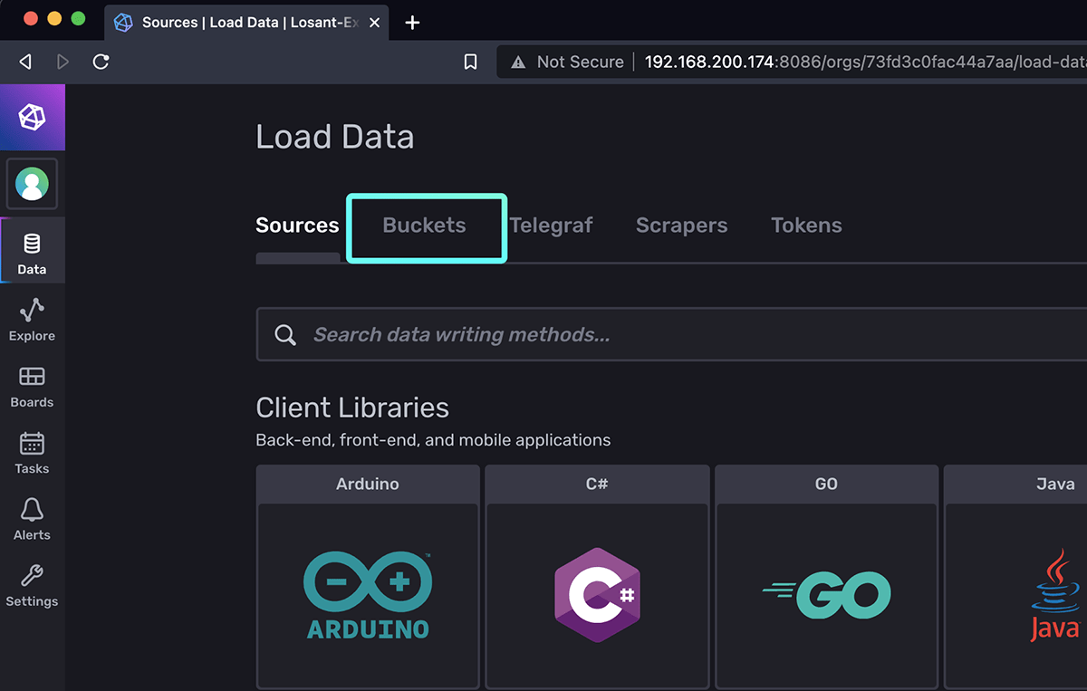Click the Back-end, front-end description text
Image resolution: width=1087 pixels, height=691 pixels.
point(433,440)
